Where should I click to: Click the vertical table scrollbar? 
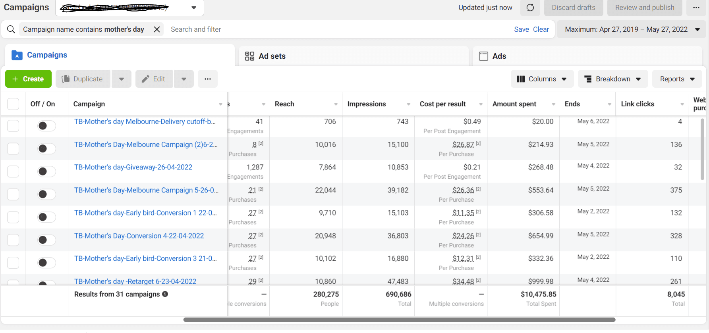pyautogui.click(x=702, y=149)
